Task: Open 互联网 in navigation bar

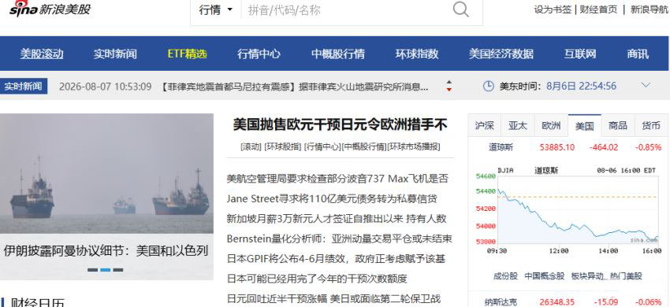Action: pos(580,54)
